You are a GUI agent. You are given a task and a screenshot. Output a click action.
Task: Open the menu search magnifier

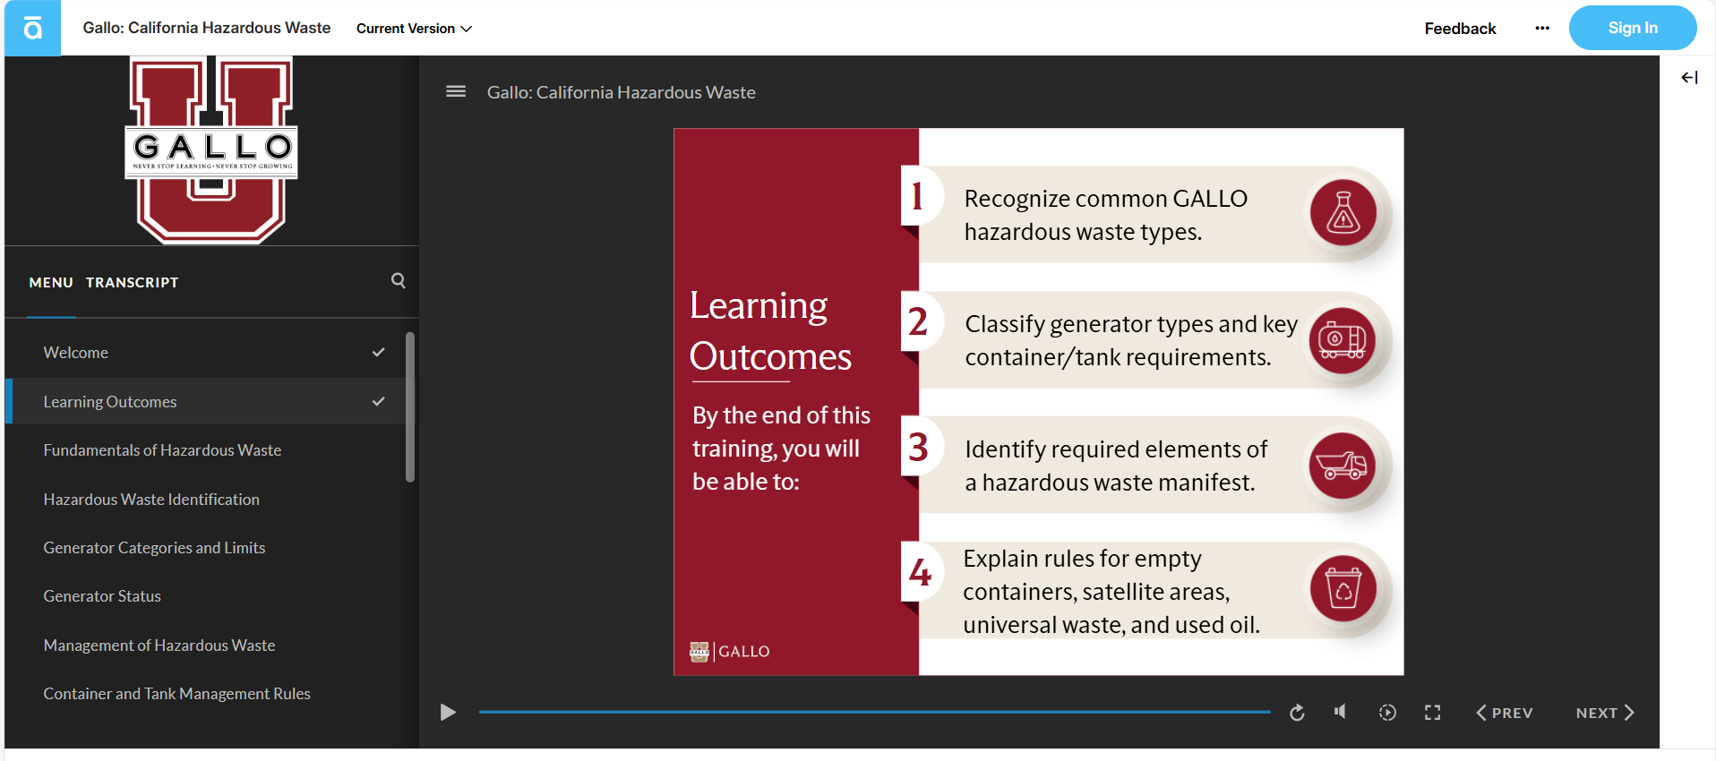(x=399, y=280)
